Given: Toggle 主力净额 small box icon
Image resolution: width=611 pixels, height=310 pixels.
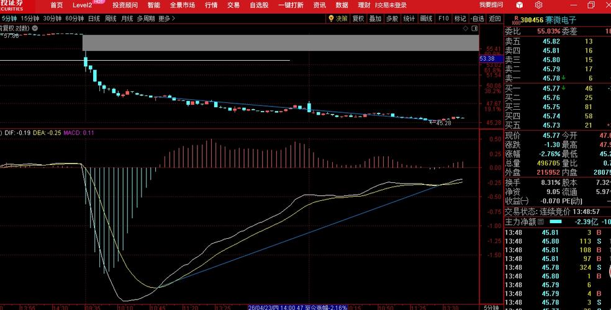Looking at the screenshot, I should coord(540,222).
